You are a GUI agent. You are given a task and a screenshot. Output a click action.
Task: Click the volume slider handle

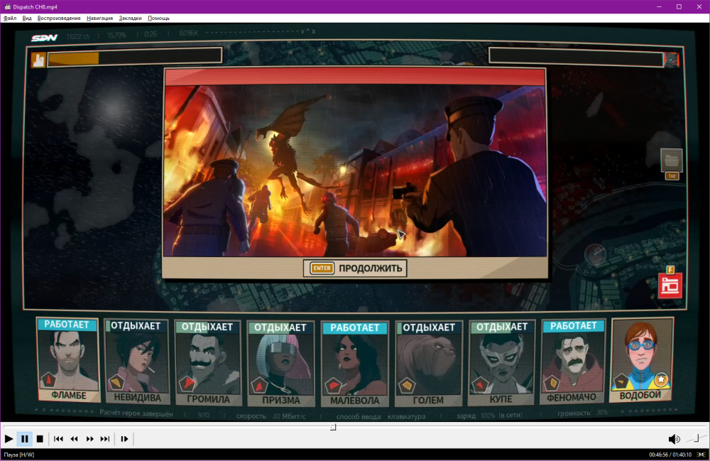pos(697,438)
